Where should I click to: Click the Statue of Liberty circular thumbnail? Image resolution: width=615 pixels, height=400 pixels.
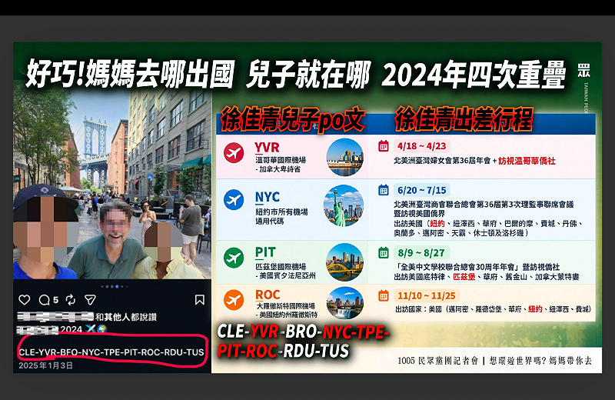(x=344, y=205)
